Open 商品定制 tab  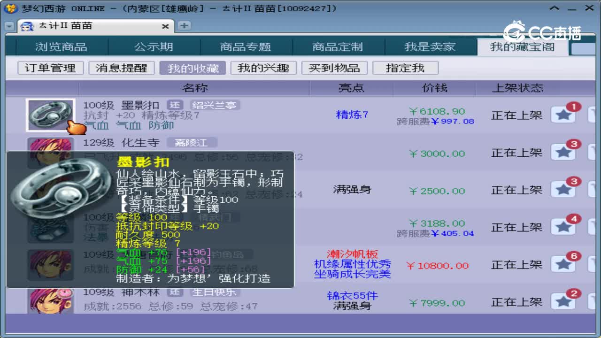coord(338,47)
